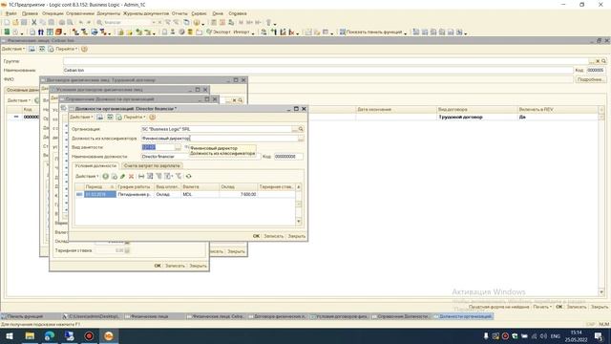Click the green pencil edit row icon
Viewport: 611px width, 344px height.
123,176
